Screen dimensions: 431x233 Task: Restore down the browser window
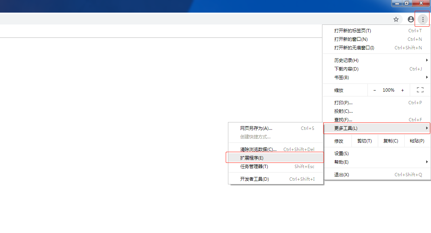pos(407,3)
